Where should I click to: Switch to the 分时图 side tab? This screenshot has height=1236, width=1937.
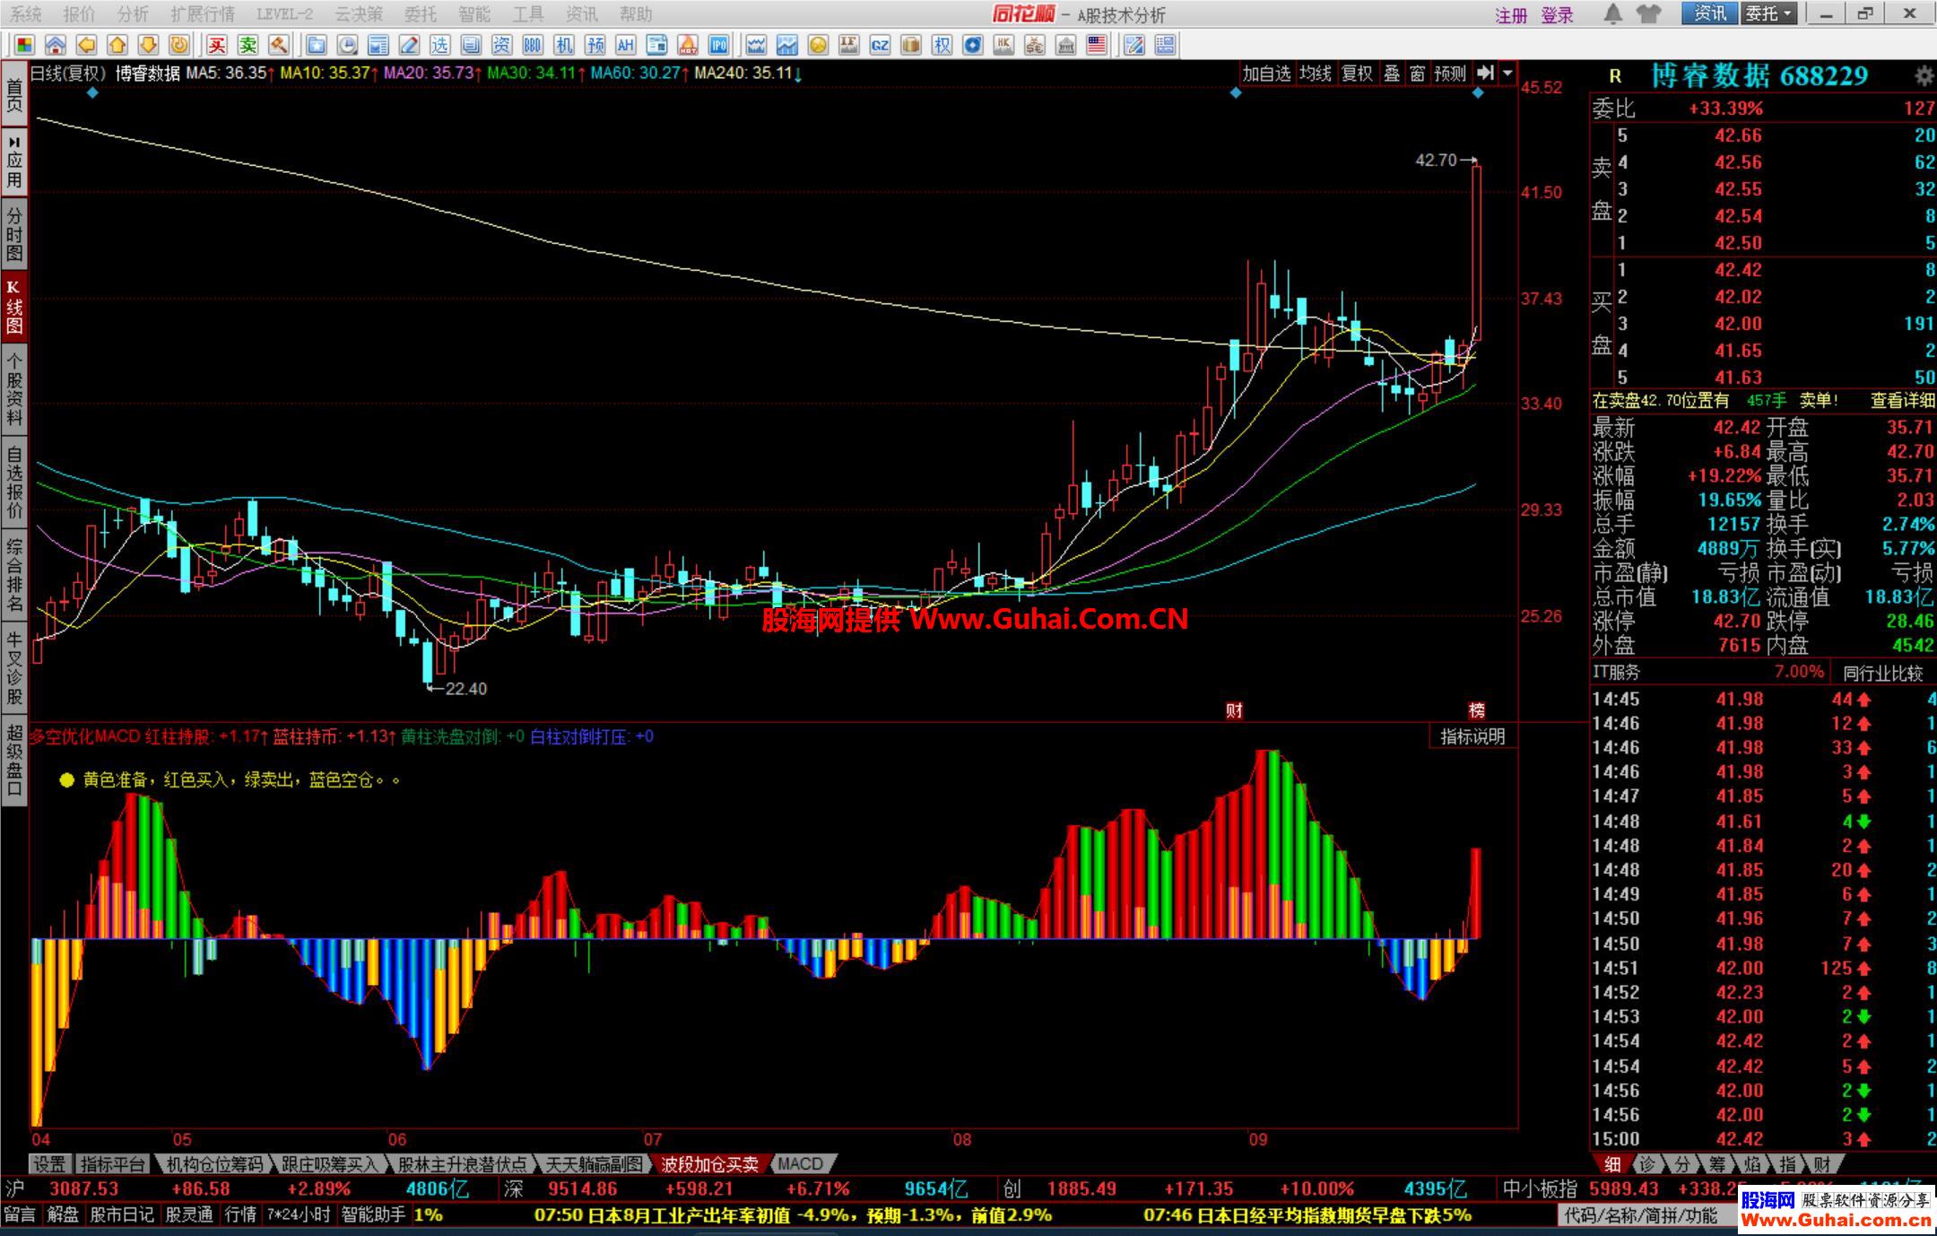pyautogui.click(x=14, y=234)
